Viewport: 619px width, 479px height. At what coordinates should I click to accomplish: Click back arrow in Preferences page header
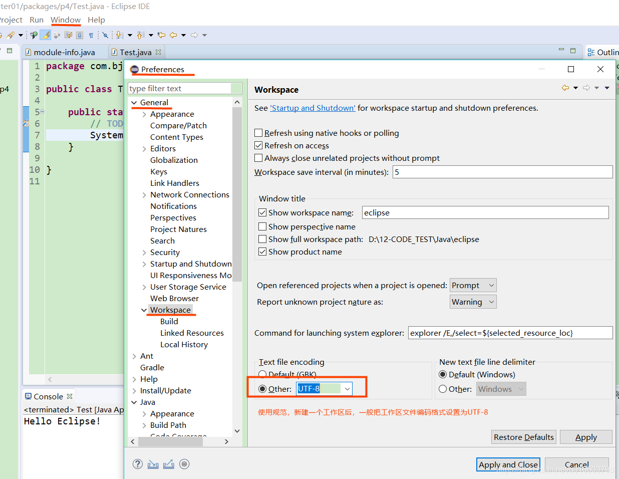[x=565, y=88]
